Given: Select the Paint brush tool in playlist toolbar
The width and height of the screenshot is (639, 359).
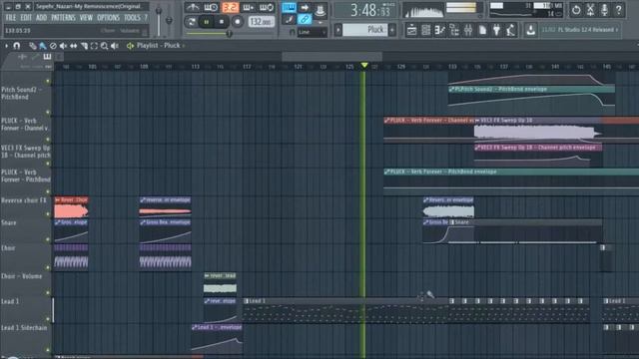Looking at the screenshot, I should [43, 46].
